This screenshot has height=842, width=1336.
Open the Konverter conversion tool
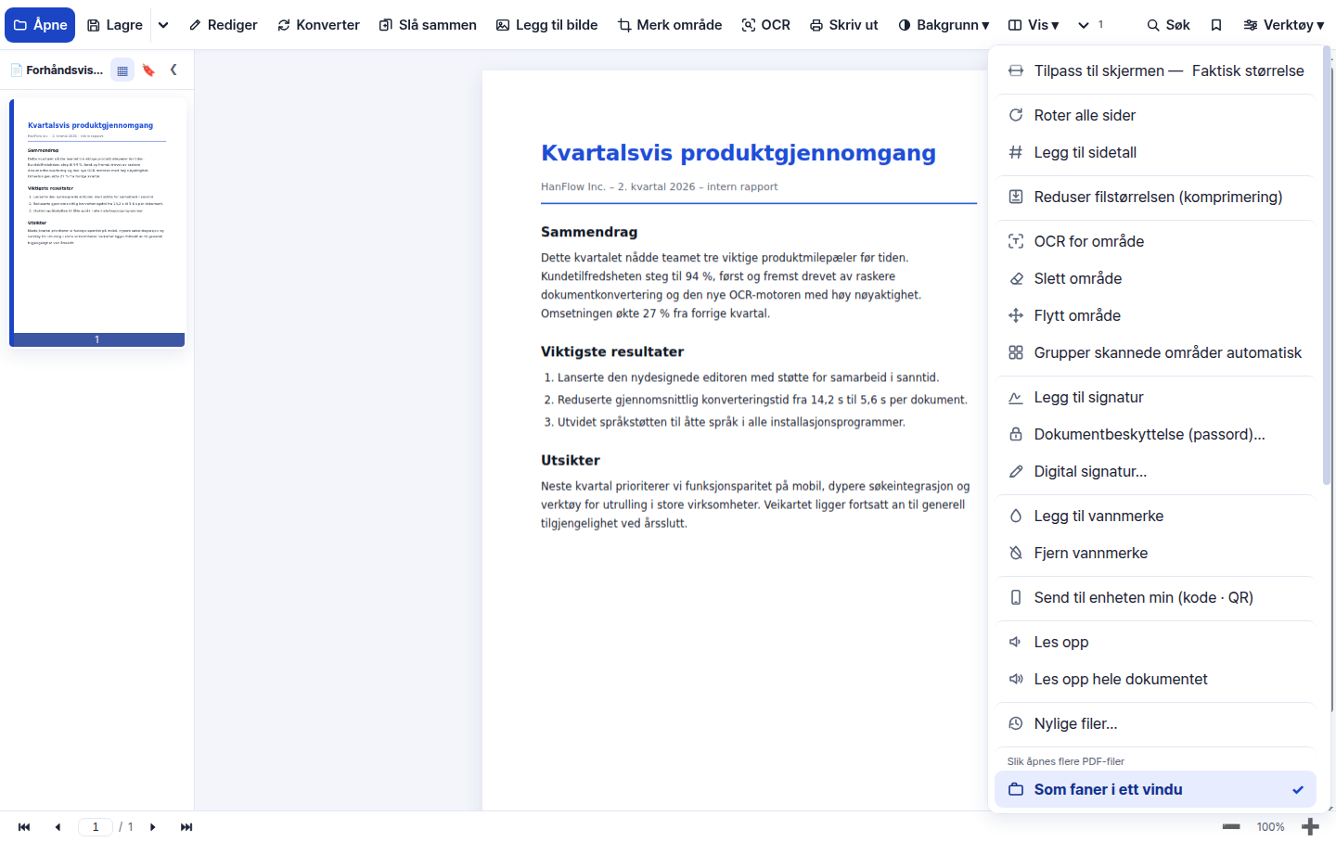coord(318,25)
